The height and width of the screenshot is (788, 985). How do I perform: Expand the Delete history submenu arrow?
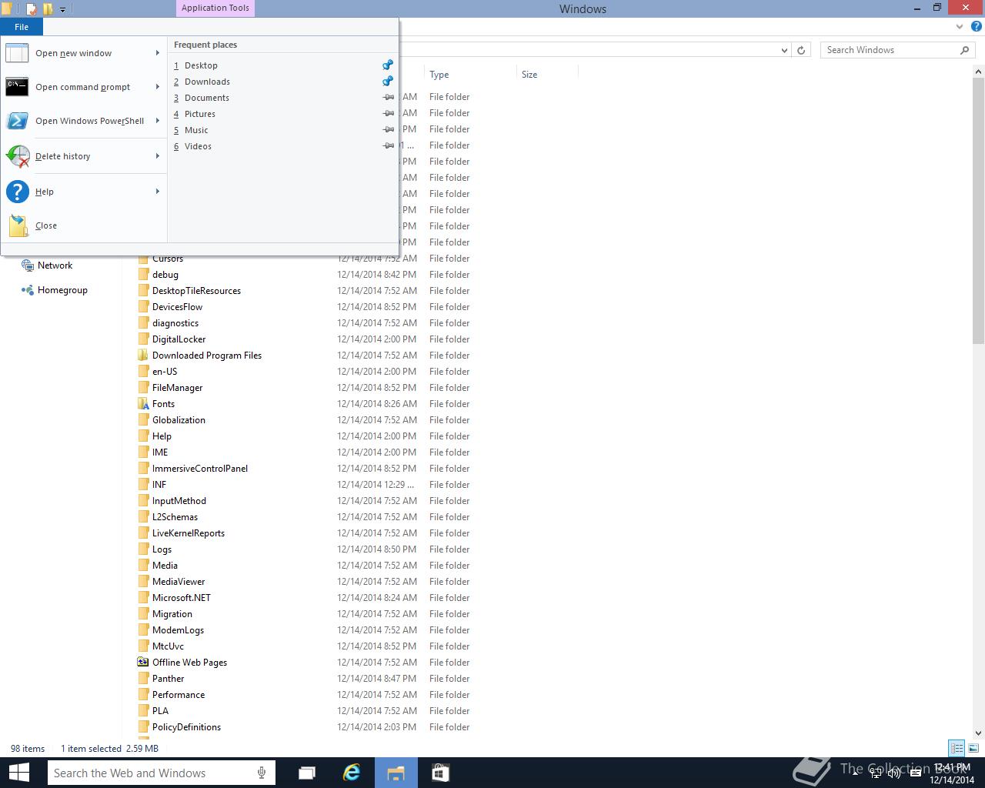point(158,156)
